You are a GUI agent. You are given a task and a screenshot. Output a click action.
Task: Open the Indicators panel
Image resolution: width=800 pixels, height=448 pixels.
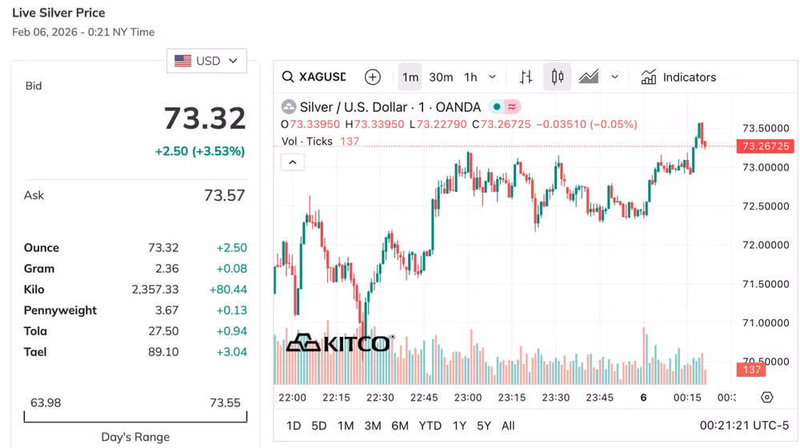tap(678, 78)
